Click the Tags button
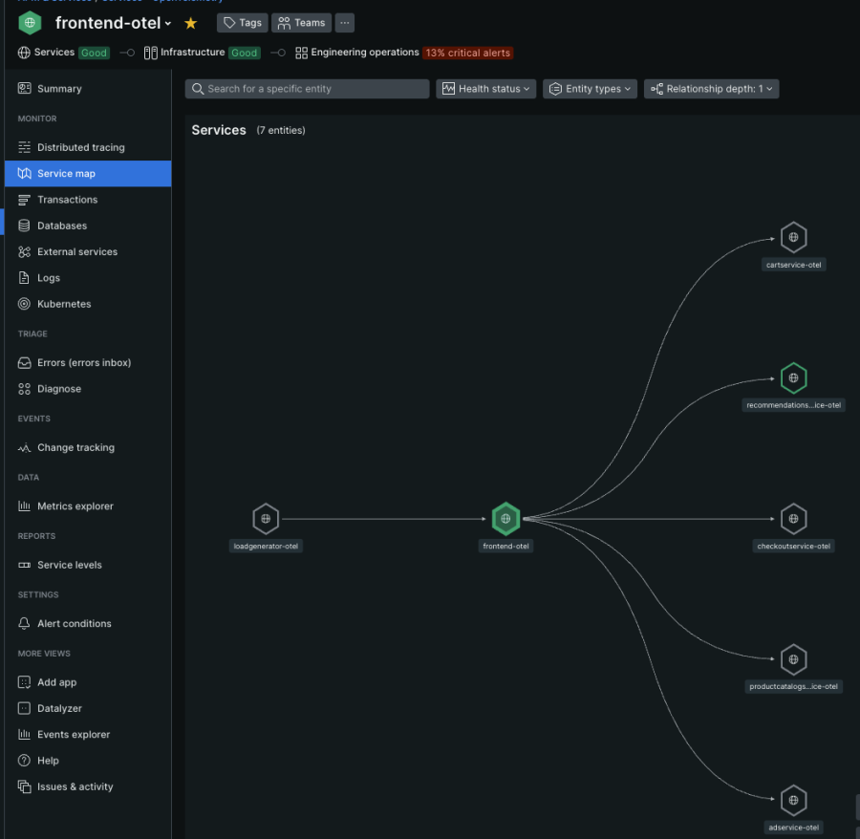 coord(243,23)
